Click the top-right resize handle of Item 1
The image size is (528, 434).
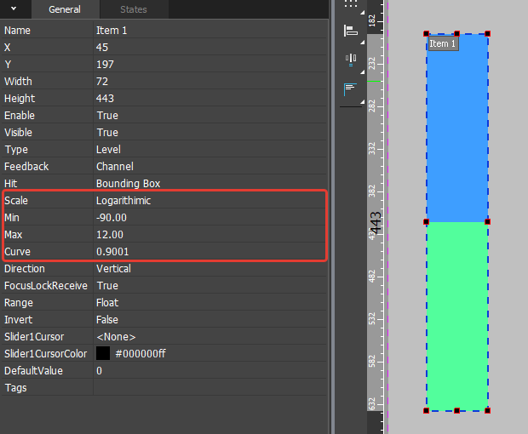coord(488,34)
